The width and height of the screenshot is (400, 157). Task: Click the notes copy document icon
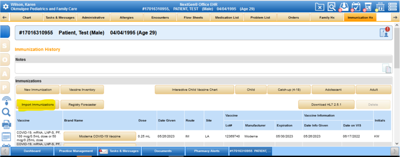click(386, 69)
